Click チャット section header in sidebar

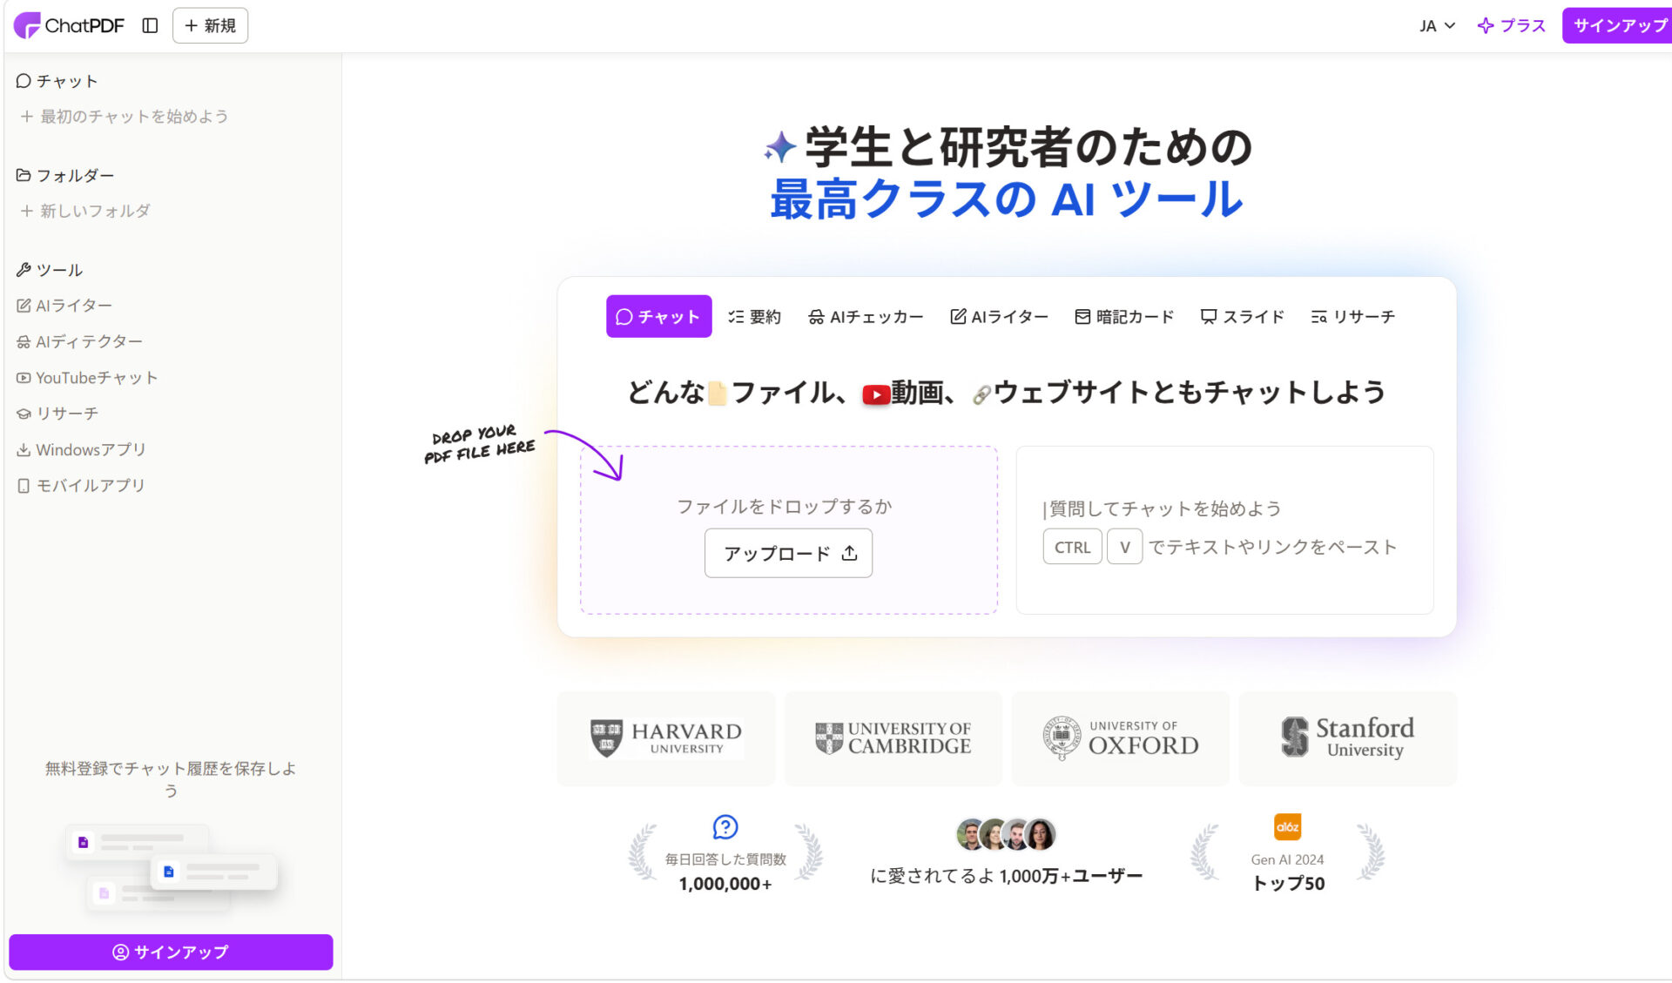pyautogui.click(x=57, y=81)
